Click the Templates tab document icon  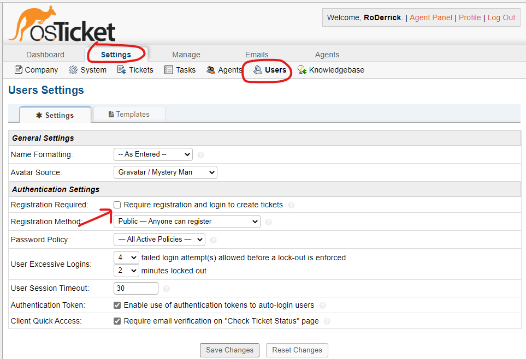[x=111, y=115]
